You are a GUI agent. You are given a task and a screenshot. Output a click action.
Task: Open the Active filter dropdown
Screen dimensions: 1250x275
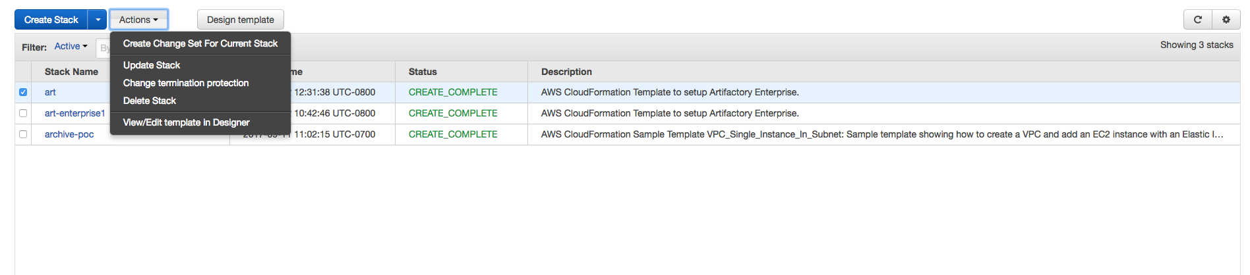point(71,46)
